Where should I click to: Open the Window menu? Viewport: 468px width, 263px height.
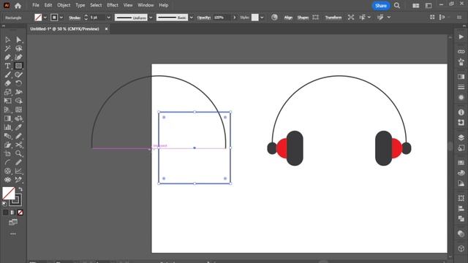146,5
